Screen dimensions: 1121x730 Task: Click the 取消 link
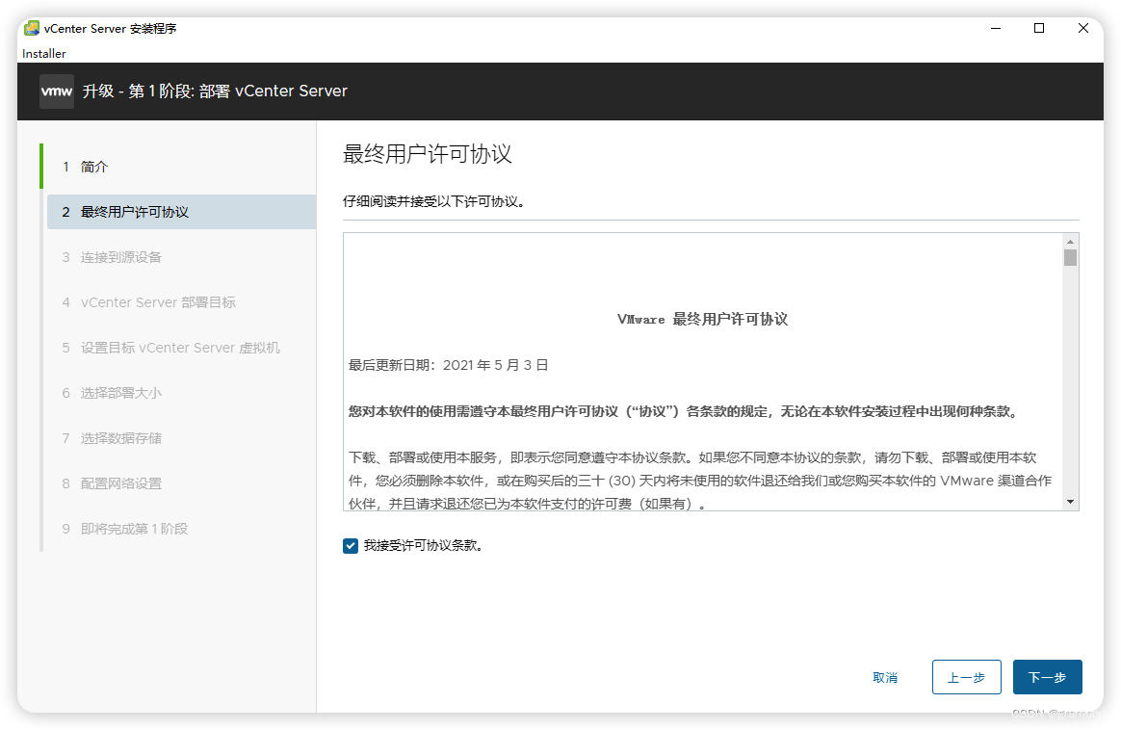[885, 677]
